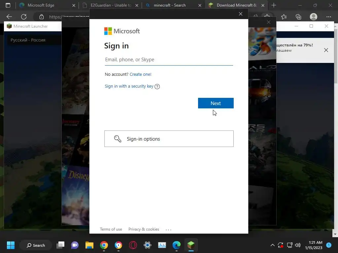Open Task View on the taskbar
The image size is (338, 253).
tap(60, 245)
